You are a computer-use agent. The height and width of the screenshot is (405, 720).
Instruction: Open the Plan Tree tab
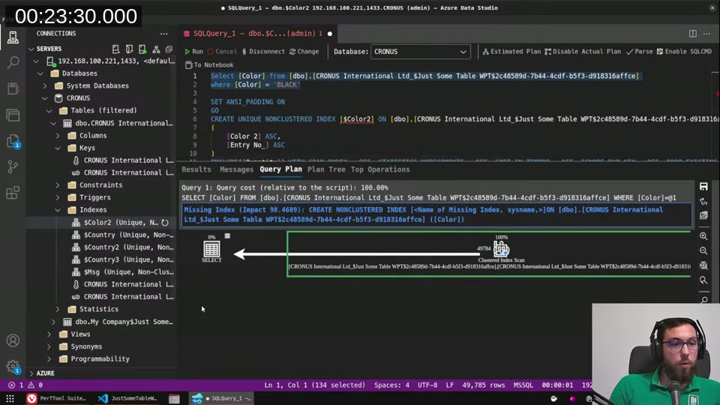pos(326,169)
